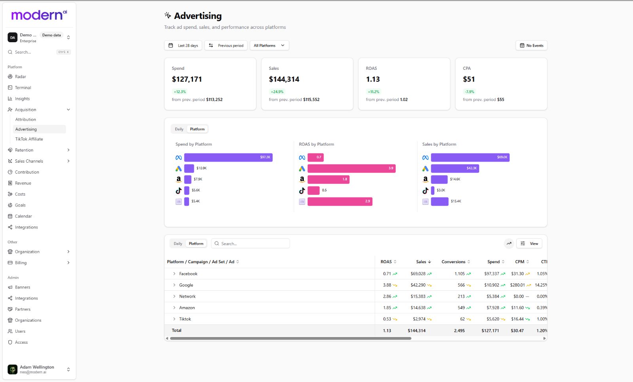
Task: Expand the Google table row
Action: [x=174, y=285]
